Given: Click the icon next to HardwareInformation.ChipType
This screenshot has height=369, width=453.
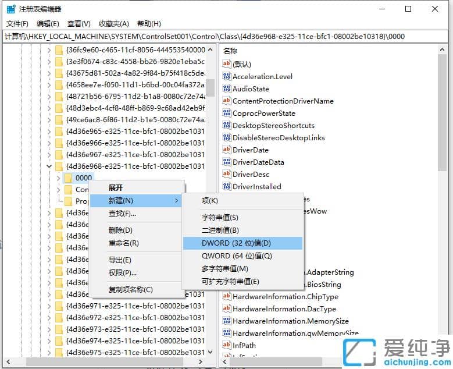Looking at the screenshot, I should click(227, 296).
